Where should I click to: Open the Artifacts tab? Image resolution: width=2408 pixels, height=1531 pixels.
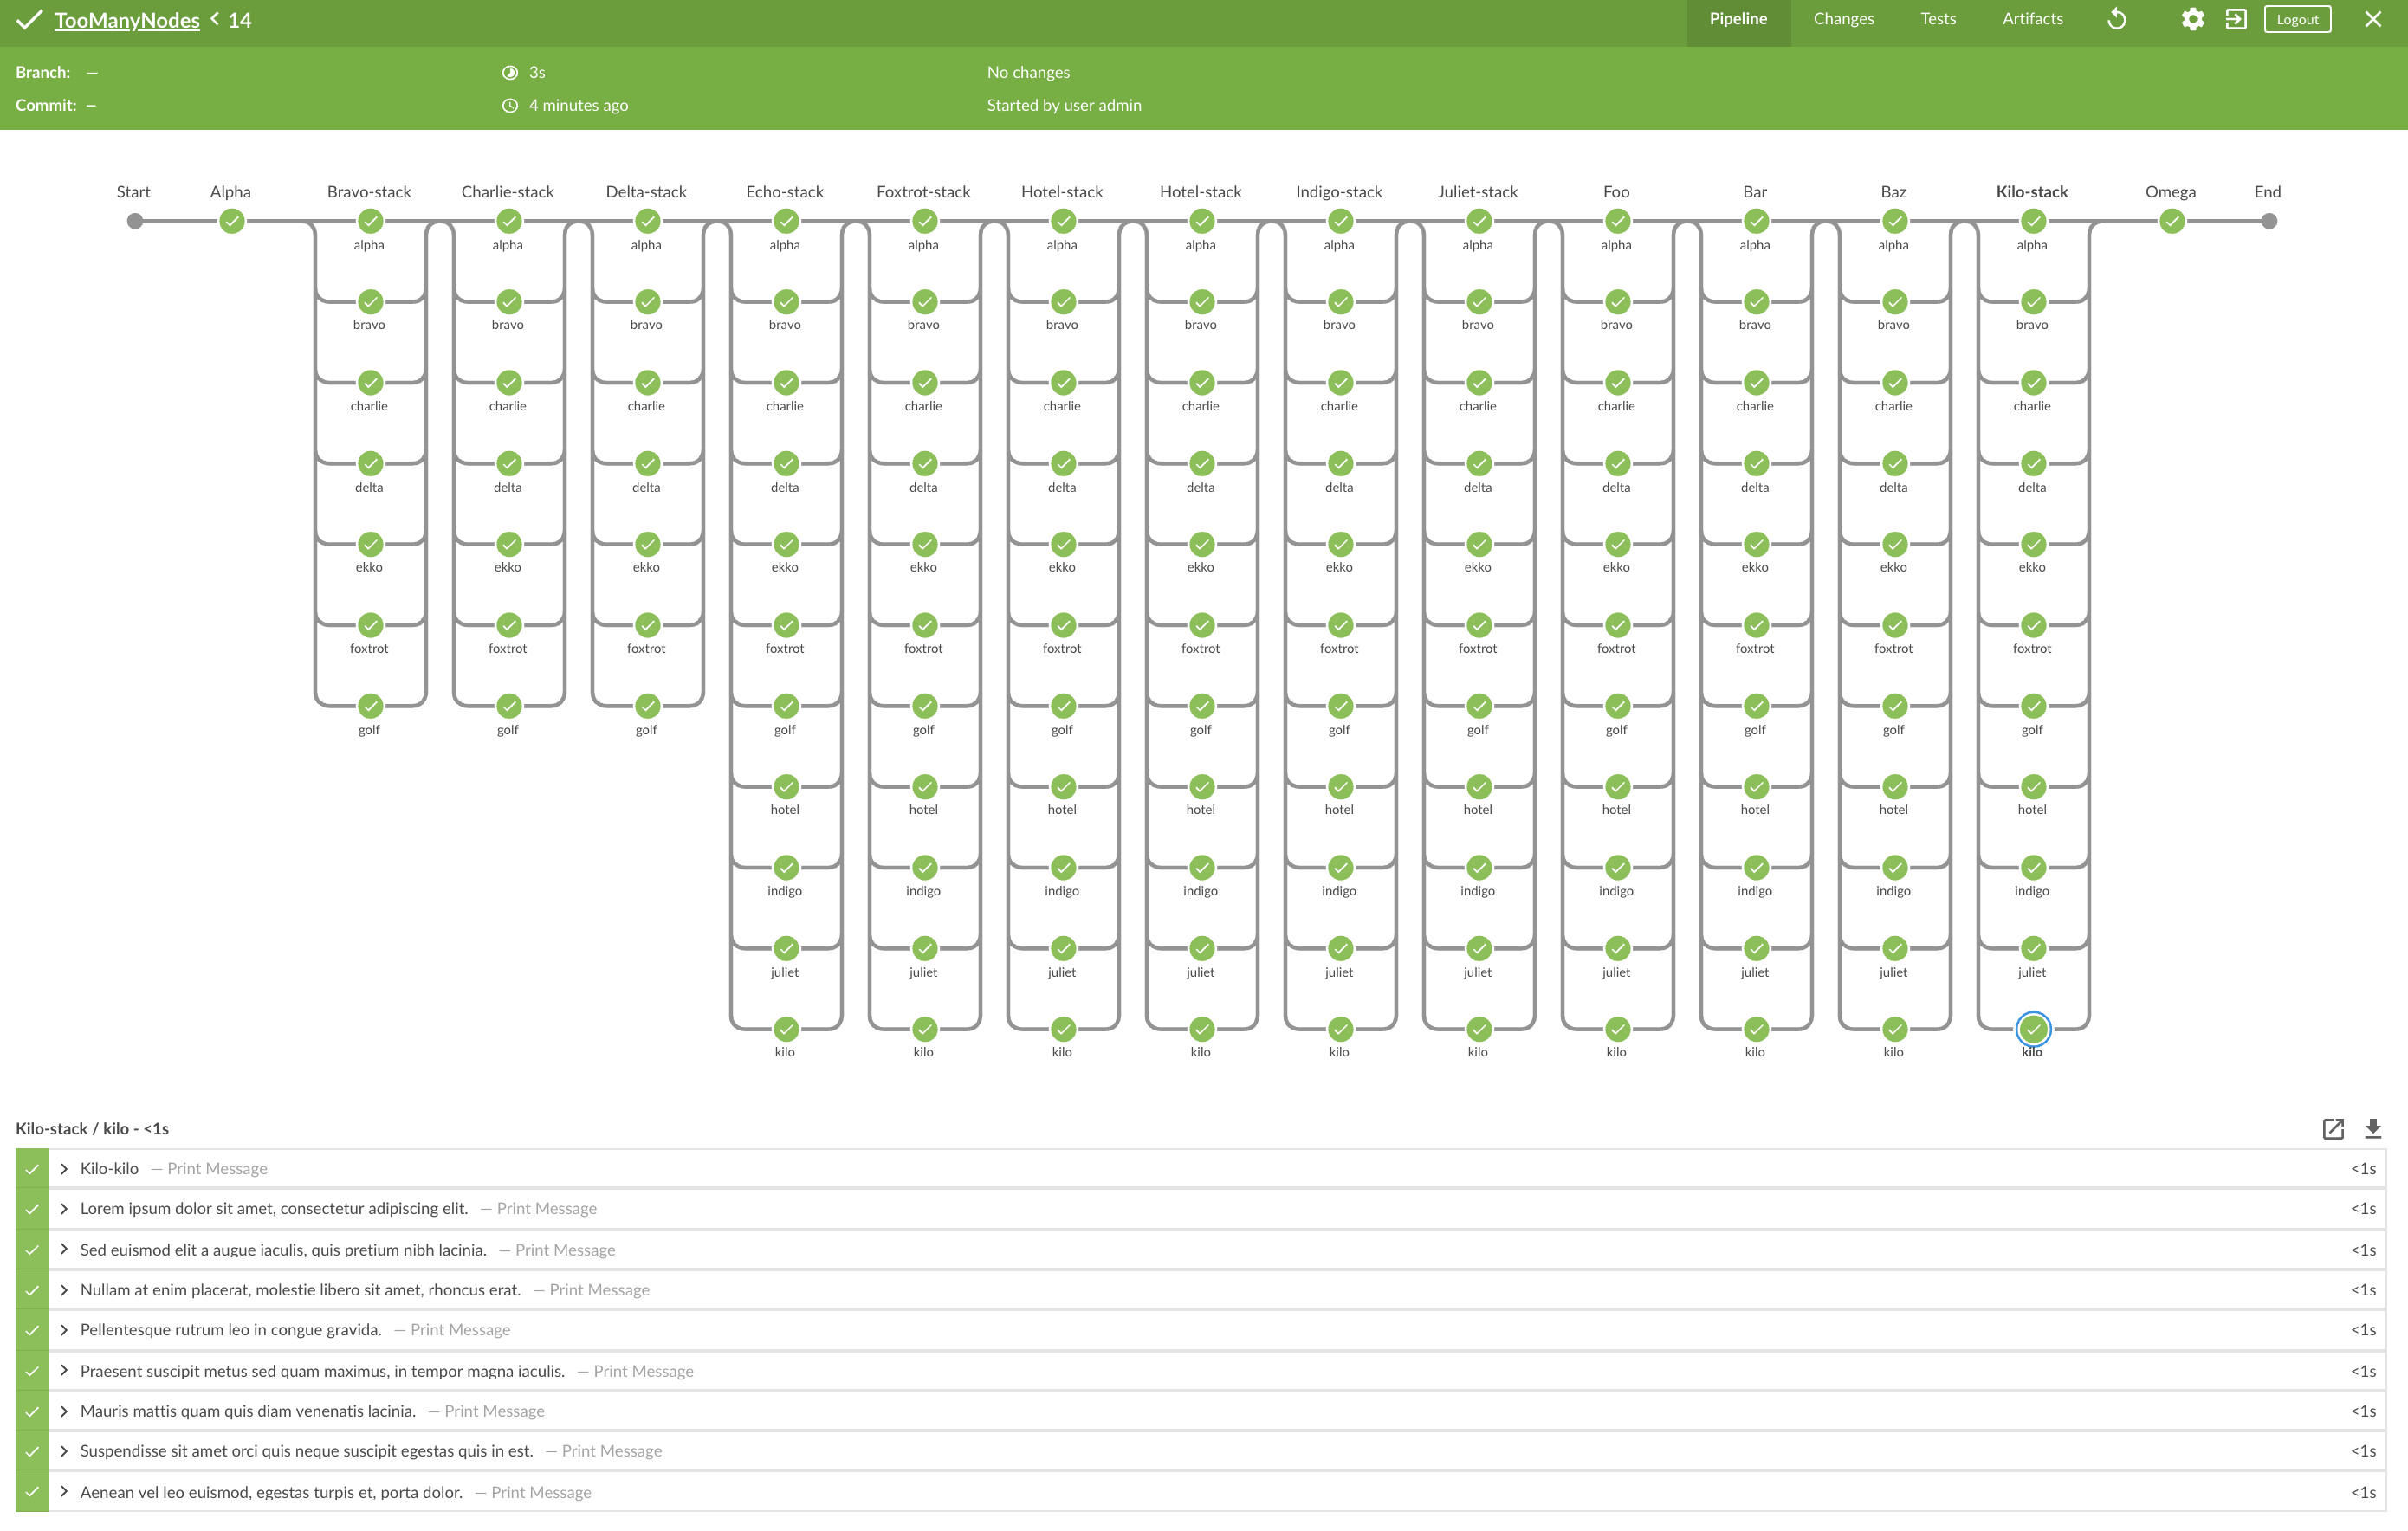pyautogui.click(x=2032, y=19)
